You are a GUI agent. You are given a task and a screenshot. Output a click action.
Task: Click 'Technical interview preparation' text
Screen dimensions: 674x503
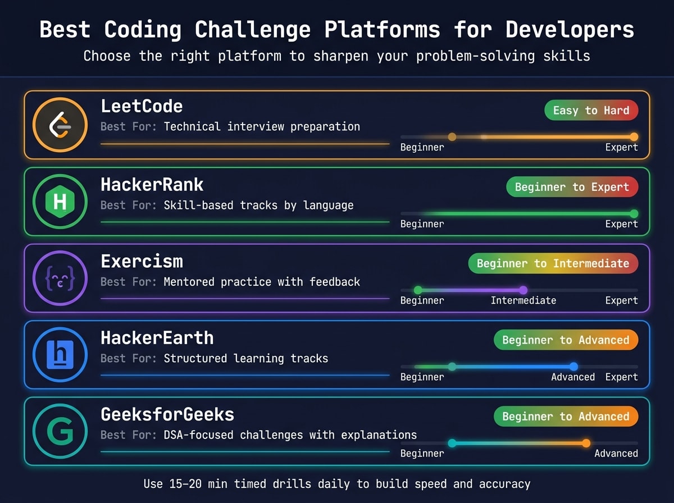262,126
